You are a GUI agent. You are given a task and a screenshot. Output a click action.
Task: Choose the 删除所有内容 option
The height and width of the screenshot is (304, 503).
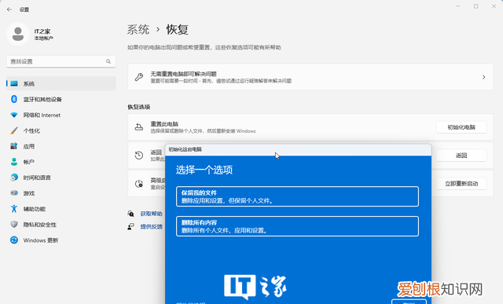(297, 226)
